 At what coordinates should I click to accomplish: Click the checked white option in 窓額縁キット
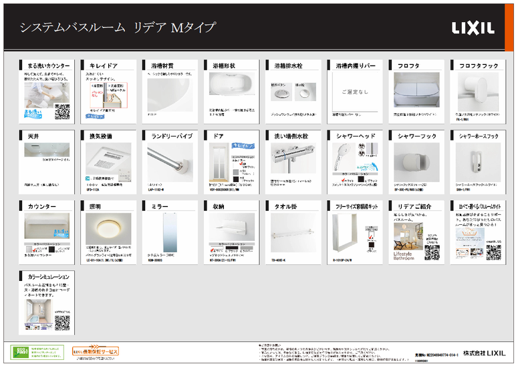(372, 238)
